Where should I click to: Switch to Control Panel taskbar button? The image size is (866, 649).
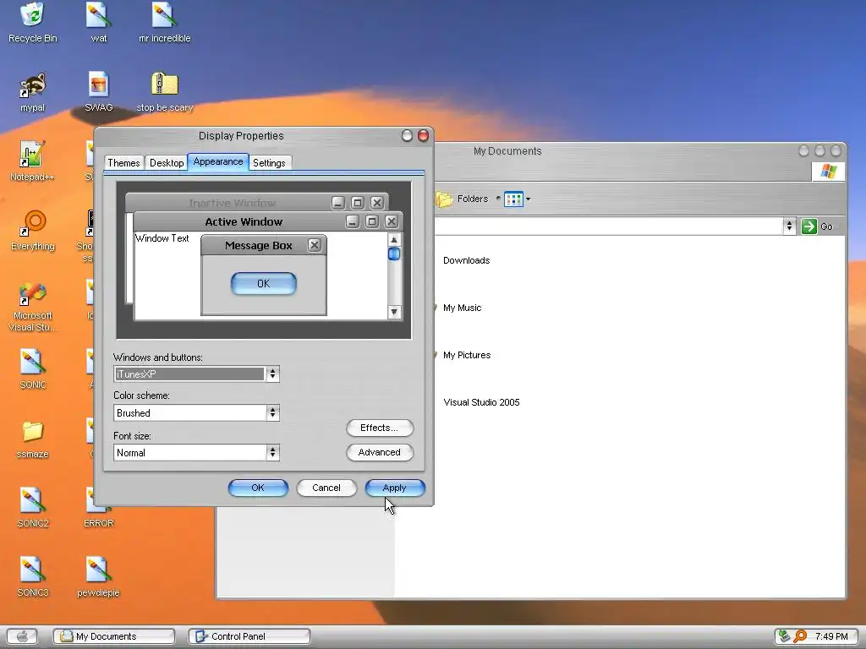(x=249, y=636)
